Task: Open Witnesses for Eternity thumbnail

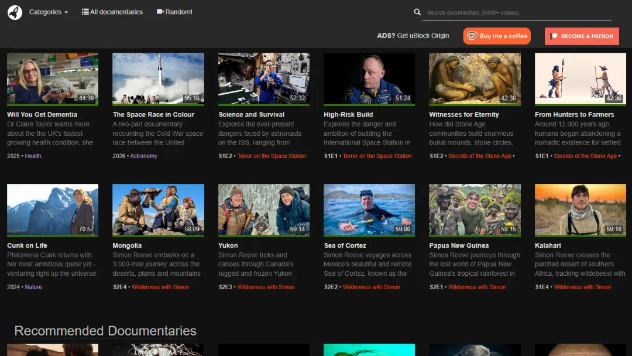Action: 475,79
